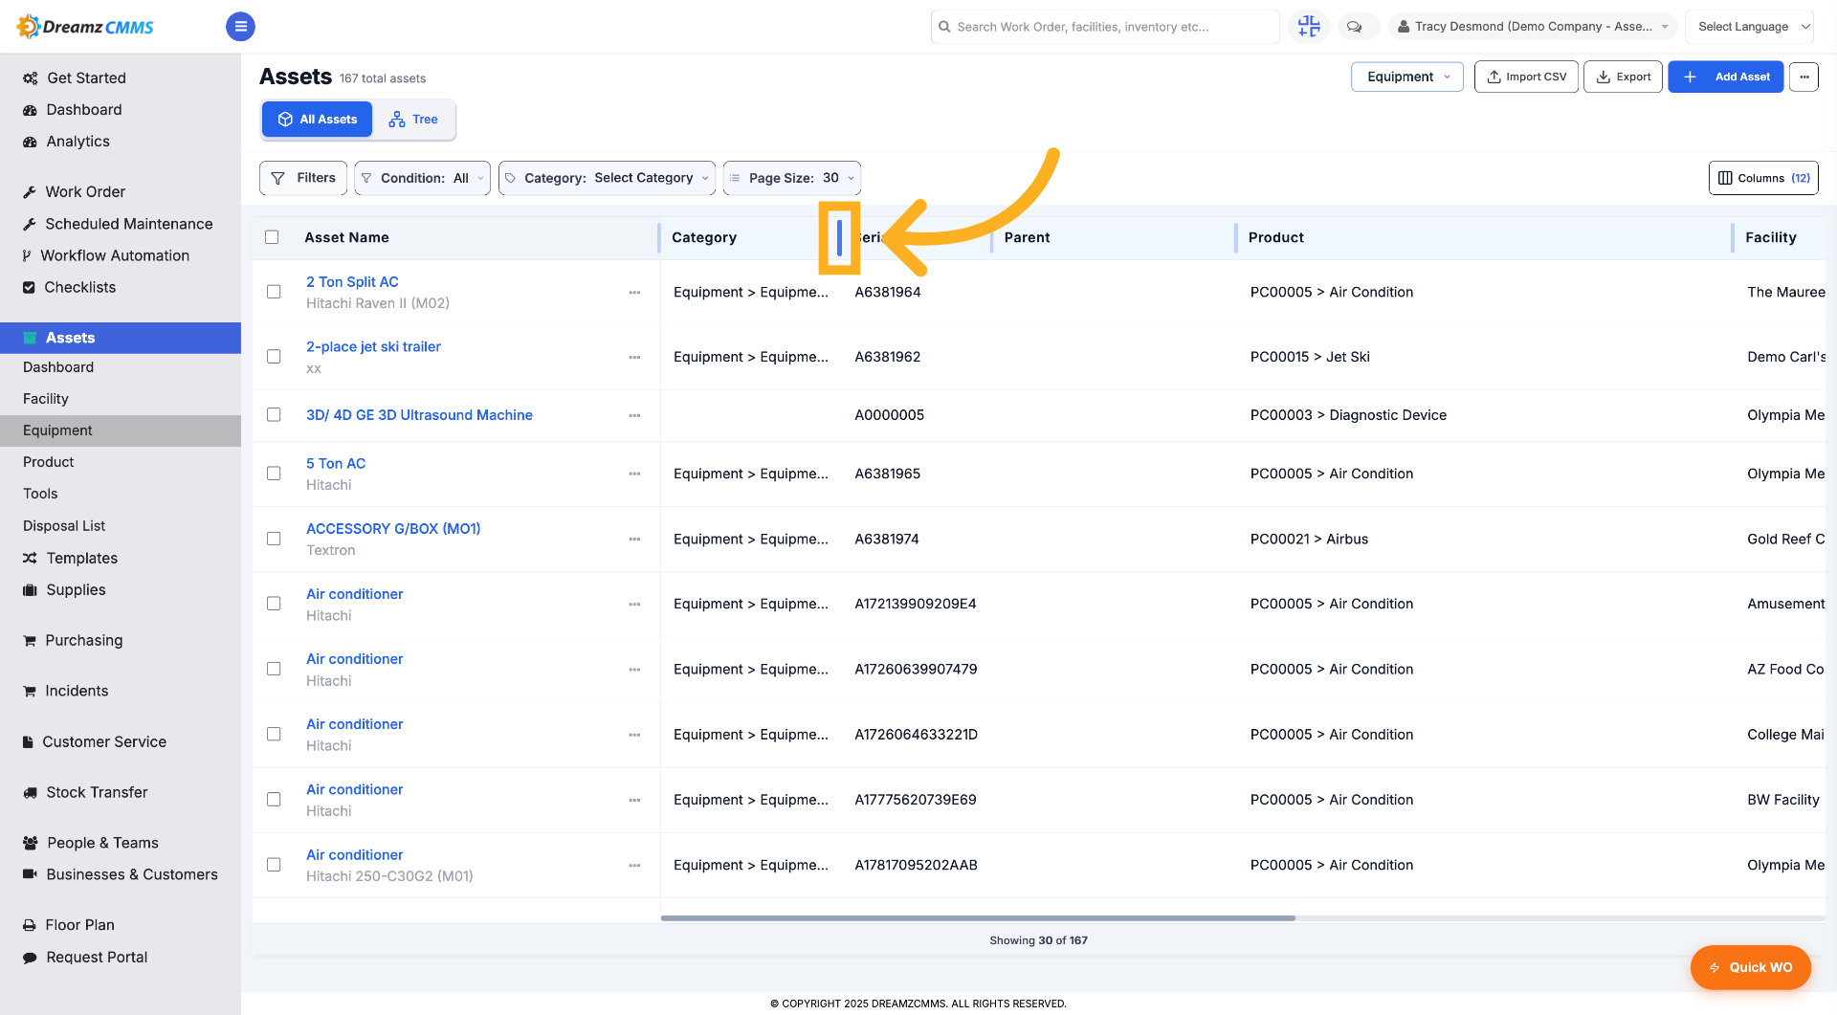Viewport: 1837px width, 1015px height.
Task: Check the checkbox for Air conditioner A17260639907479
Action: point(274,669)
